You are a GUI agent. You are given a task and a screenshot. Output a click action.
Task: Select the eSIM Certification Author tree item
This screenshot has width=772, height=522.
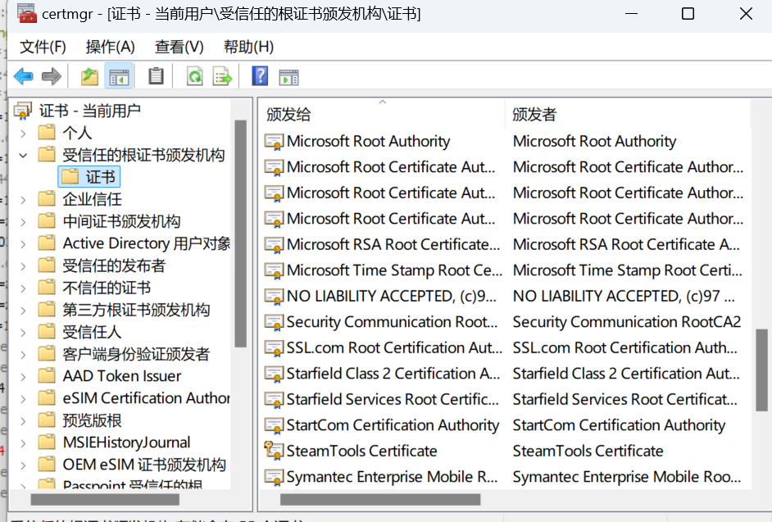click(x=146, y=398)
